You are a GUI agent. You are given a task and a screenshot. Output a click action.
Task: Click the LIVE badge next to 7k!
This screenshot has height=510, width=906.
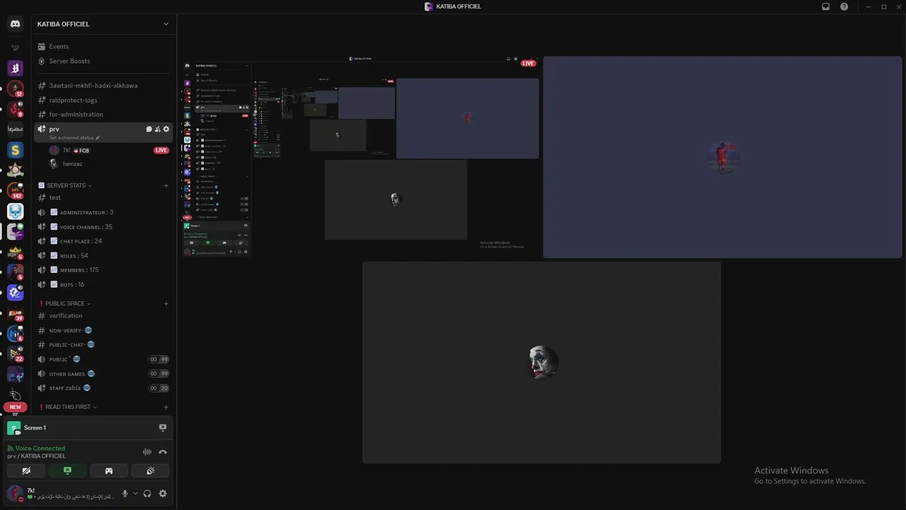tap(161, 150)
